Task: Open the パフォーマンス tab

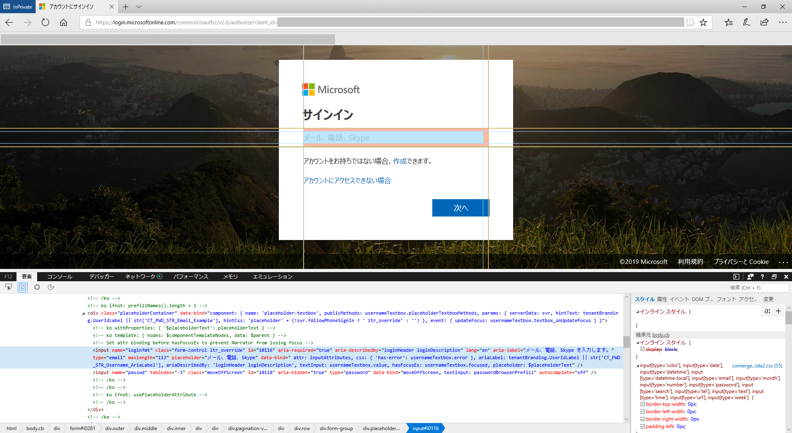Action: click(x=191, y=277)
